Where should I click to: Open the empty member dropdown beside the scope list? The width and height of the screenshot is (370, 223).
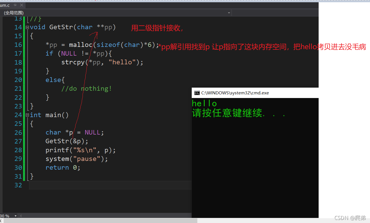[x=275, y=13]
